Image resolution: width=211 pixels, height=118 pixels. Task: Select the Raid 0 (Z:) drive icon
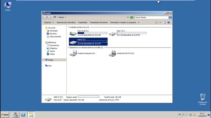(73, 42)
